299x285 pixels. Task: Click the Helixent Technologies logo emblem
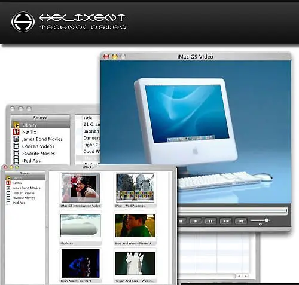23,22
